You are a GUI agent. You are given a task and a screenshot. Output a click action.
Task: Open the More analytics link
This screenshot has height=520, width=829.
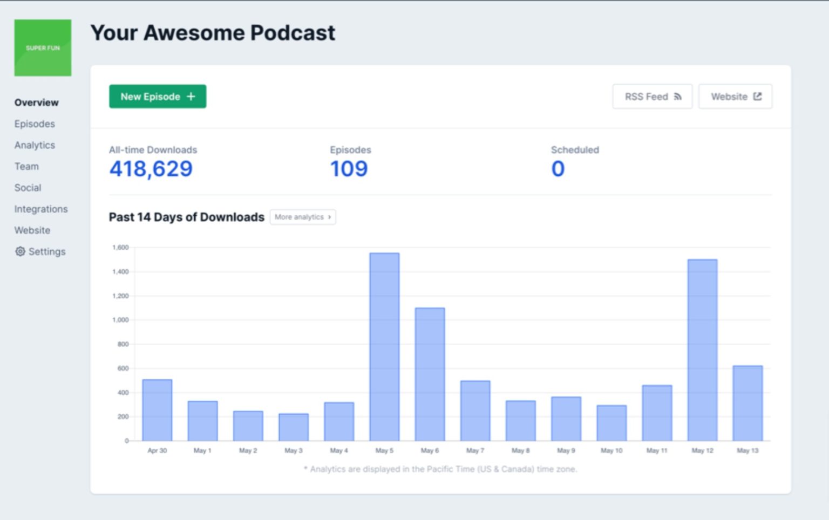(302, 217)
